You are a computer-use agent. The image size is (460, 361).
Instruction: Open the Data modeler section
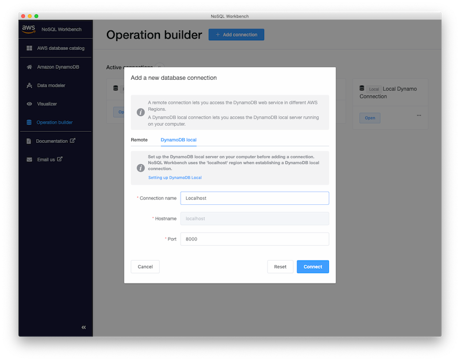(56, 86)
